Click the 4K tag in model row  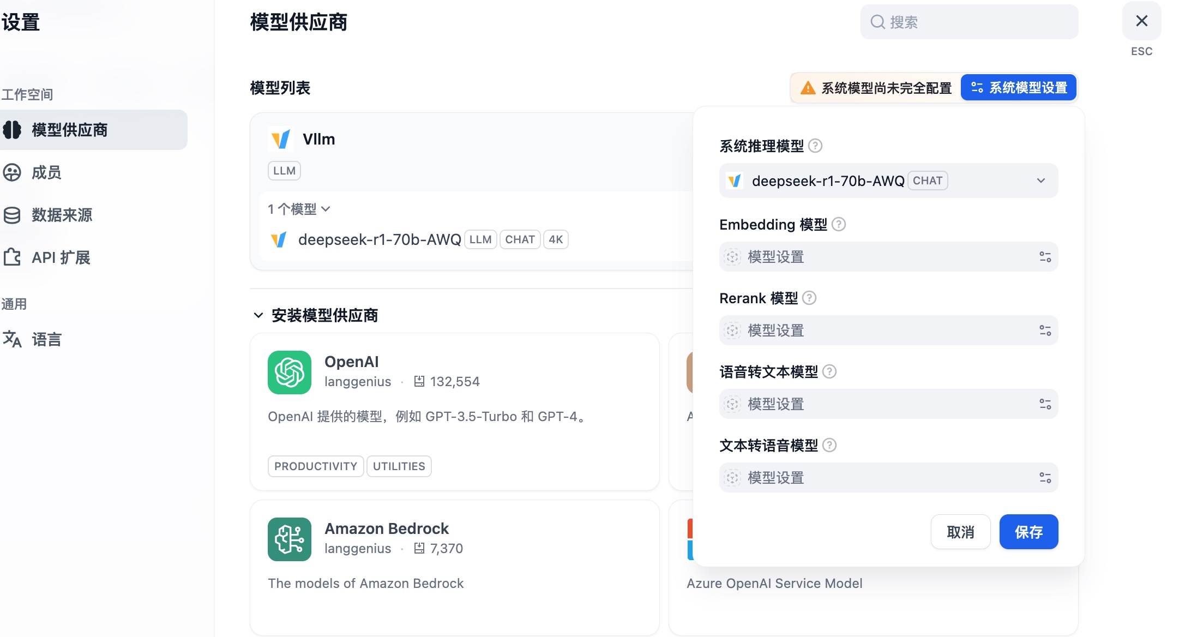556,239
